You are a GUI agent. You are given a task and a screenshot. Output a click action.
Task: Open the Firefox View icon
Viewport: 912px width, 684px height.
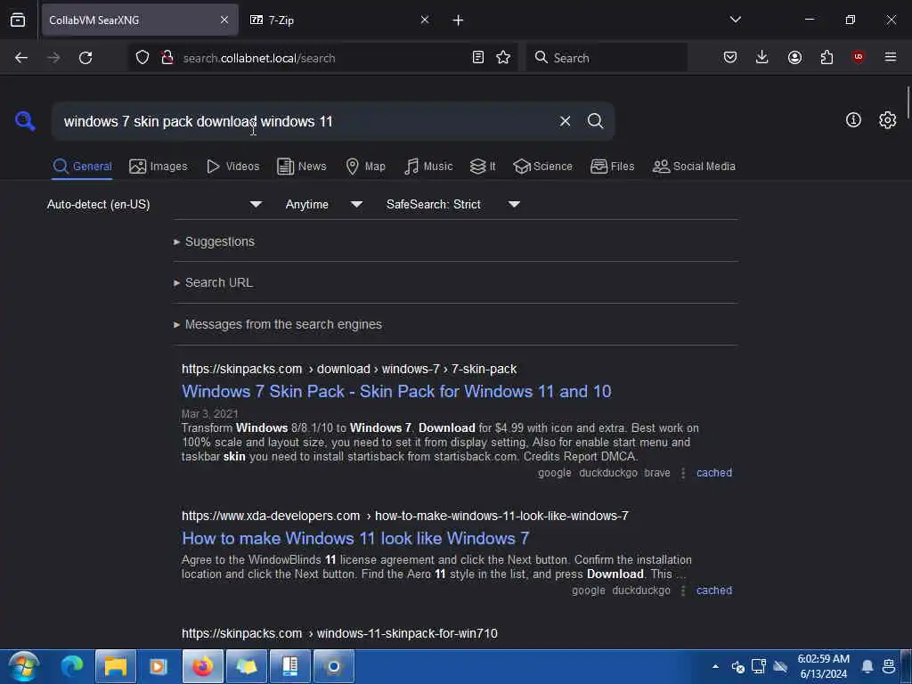click(18, 20)
